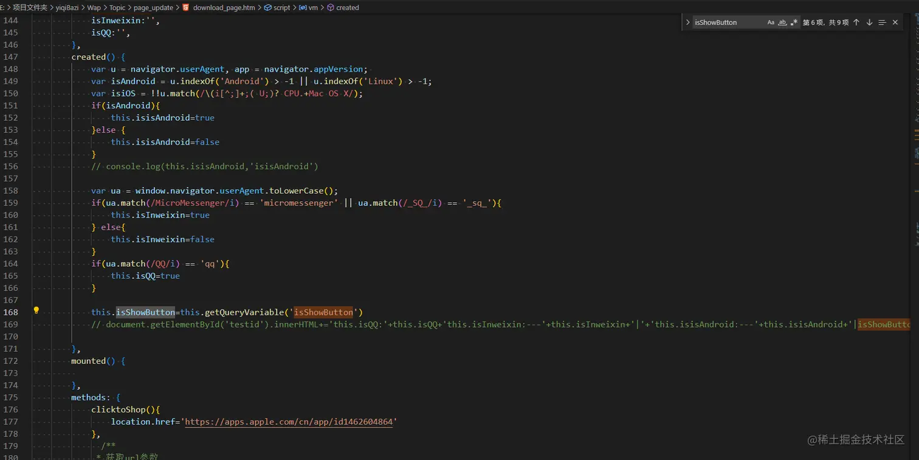
Task: Open the Topic breadcrumb folder
Action: coord(117,8)
